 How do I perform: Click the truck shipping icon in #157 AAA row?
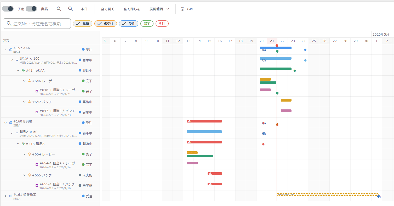coord(264,50)
